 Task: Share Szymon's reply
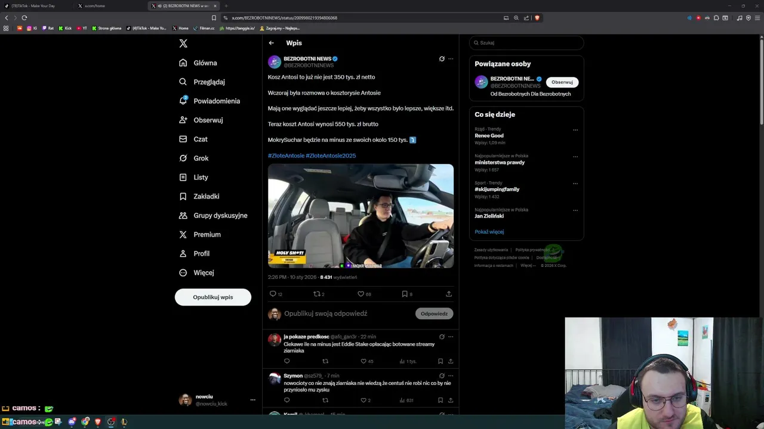coord(451,400)
